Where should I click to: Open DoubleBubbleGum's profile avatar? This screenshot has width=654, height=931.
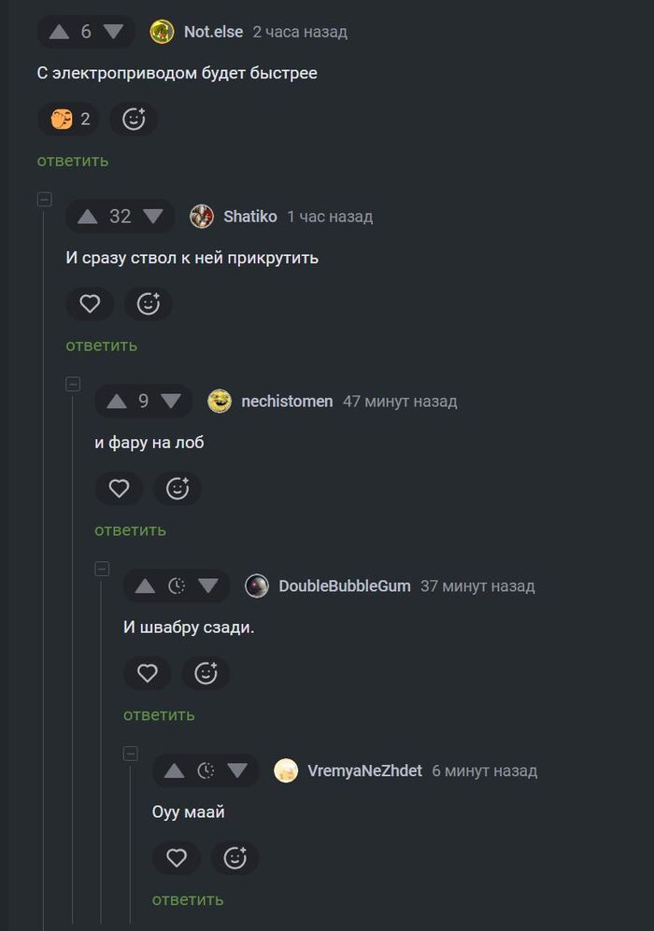click(x=257, y=586)
